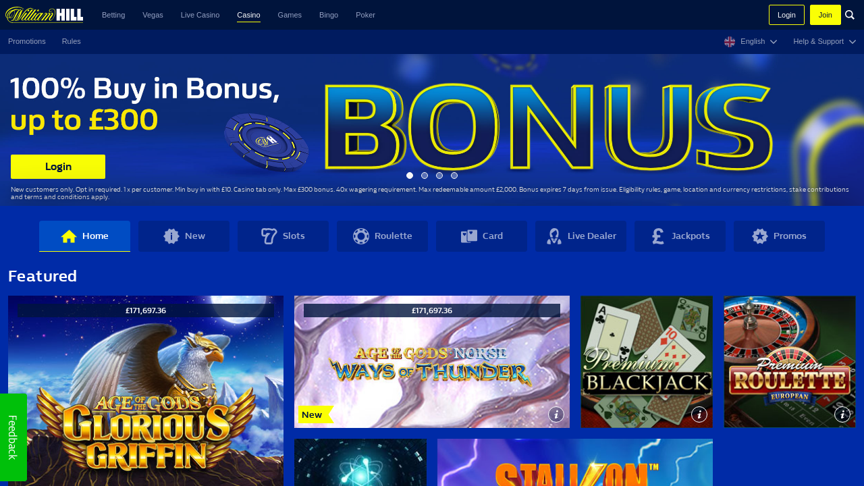Open William Hill logo homepage
This screenshot has height=486, width=864.
[x=45, y=15]
